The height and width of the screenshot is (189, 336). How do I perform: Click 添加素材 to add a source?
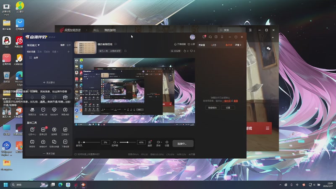pyautogui.click(x=49, y=82)
